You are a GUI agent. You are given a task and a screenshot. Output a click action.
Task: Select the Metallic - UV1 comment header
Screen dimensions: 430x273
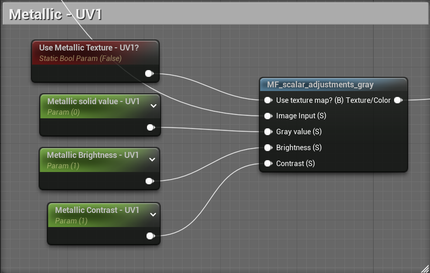click(215, 14)
